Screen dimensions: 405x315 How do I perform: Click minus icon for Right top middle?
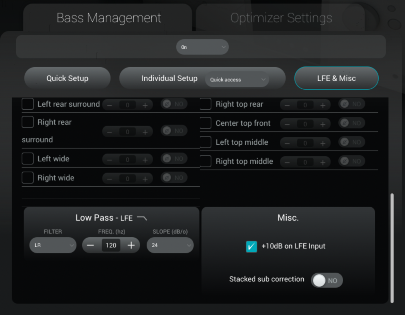pos(287,162)
